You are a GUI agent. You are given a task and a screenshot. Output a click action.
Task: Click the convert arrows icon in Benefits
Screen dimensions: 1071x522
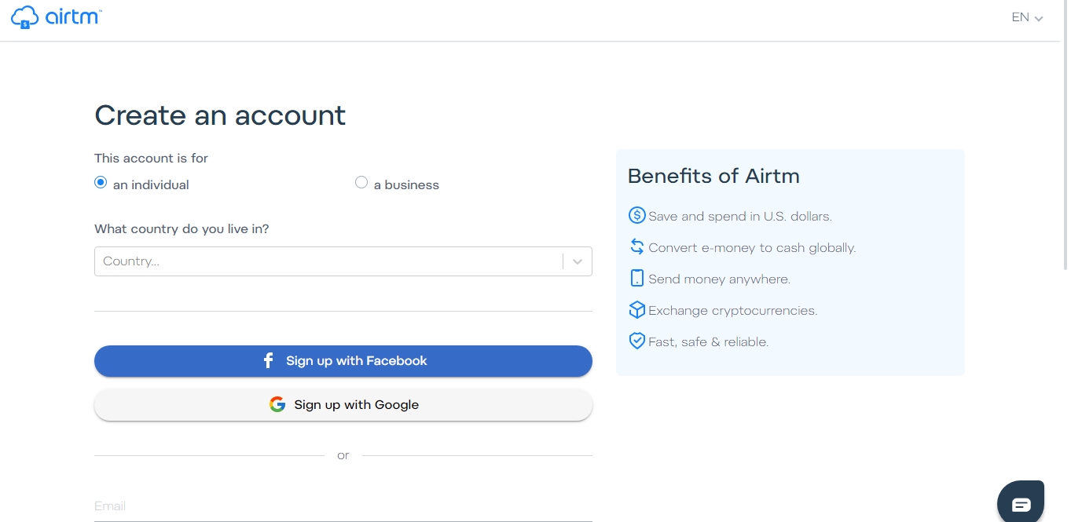click(x=636, y=247)
